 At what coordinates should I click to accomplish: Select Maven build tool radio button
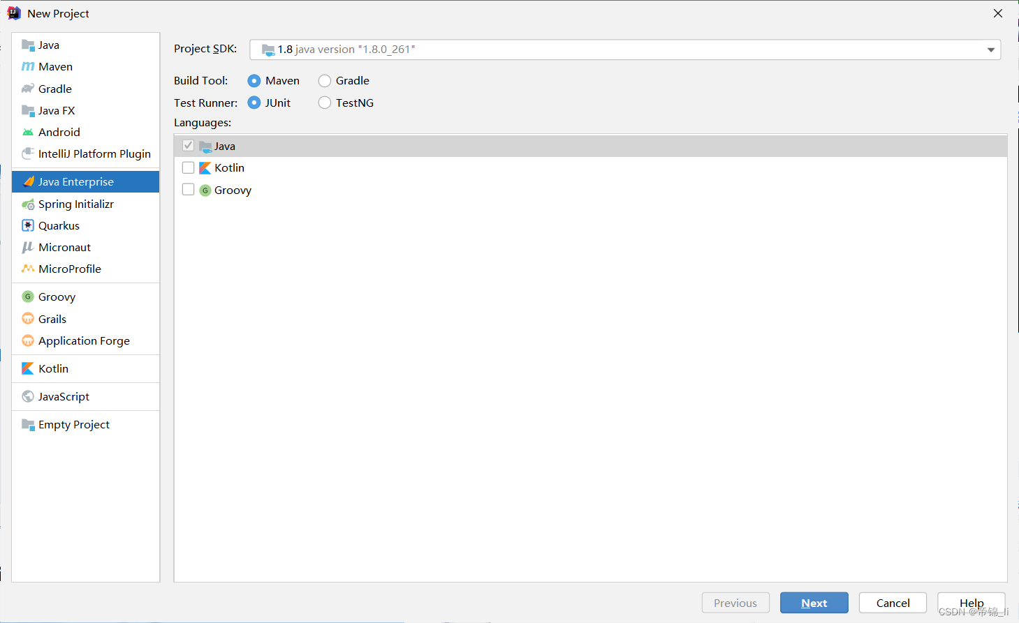254,81
